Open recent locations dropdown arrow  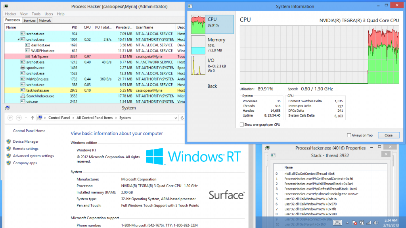tap(26, 118)
